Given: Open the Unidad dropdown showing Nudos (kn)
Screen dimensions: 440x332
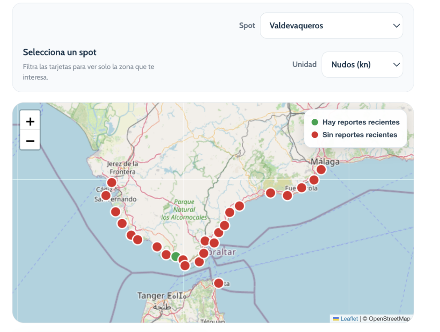Looking at the screenshot, I should [362, 64].
